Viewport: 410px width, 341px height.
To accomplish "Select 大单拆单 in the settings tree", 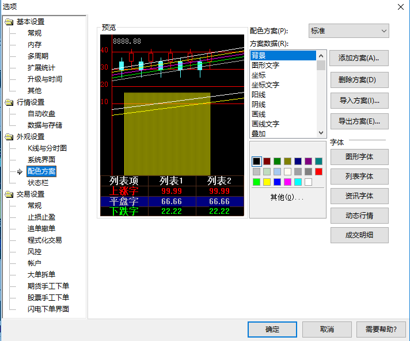I will coord(41,275).
